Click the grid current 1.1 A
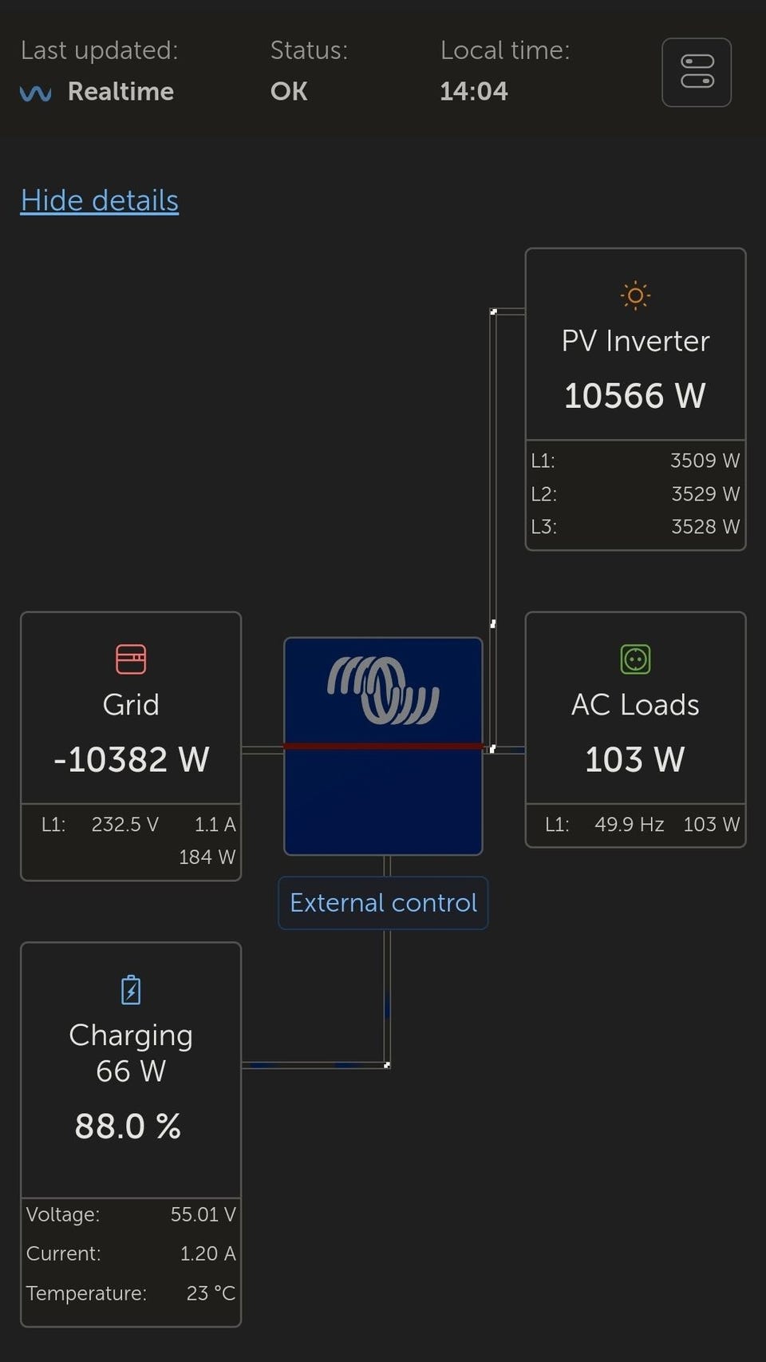The width and height of the screenshot is (766, 1362). pos(215,825)
